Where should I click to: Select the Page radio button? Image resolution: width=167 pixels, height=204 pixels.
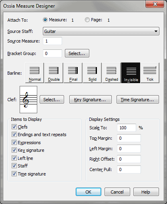tap(87, 20)
